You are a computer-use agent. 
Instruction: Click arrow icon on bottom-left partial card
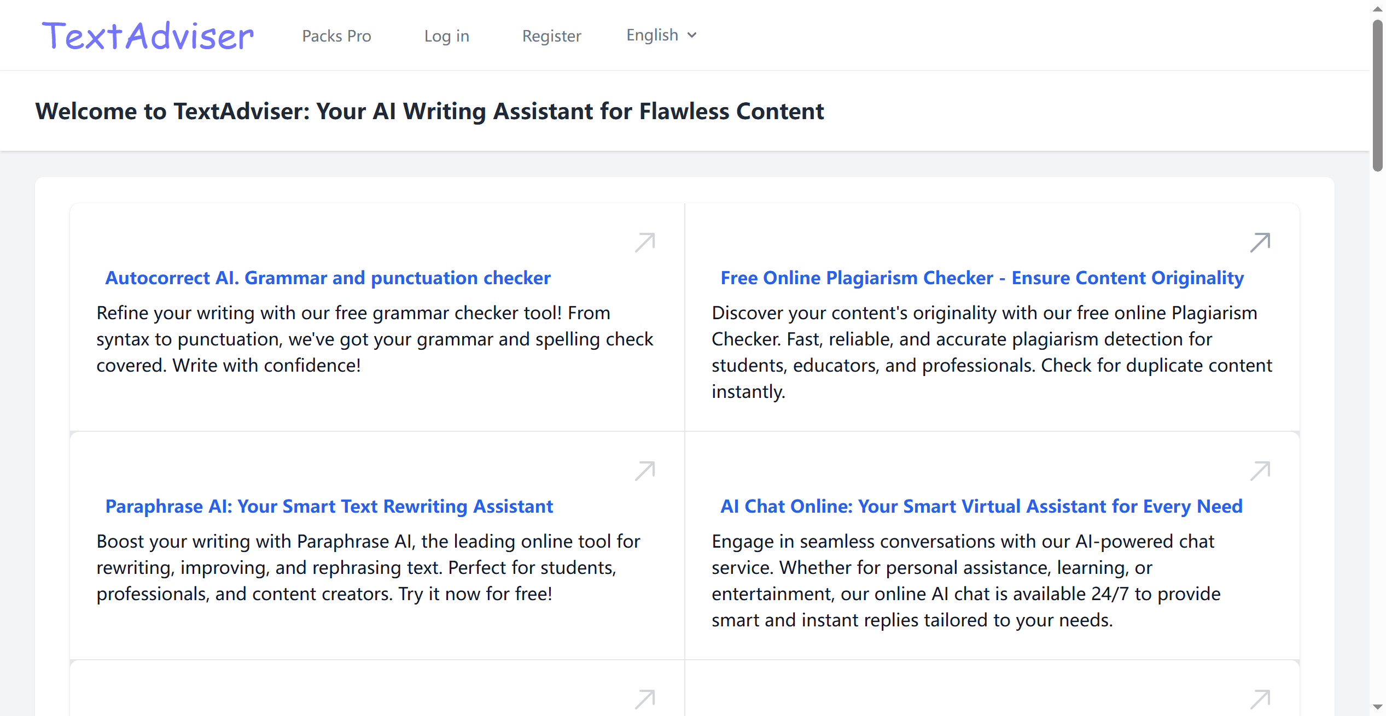click(x=645, y=700)
